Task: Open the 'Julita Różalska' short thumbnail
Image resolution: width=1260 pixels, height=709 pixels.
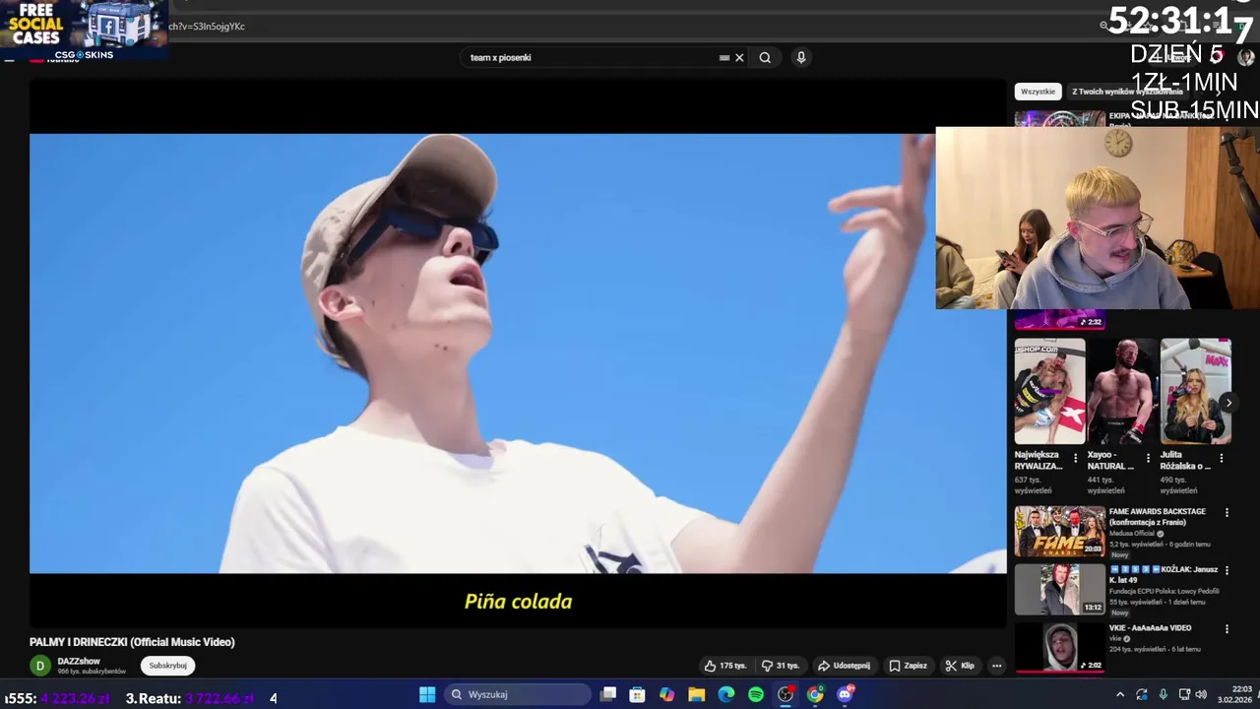Action: [1195, 392]
